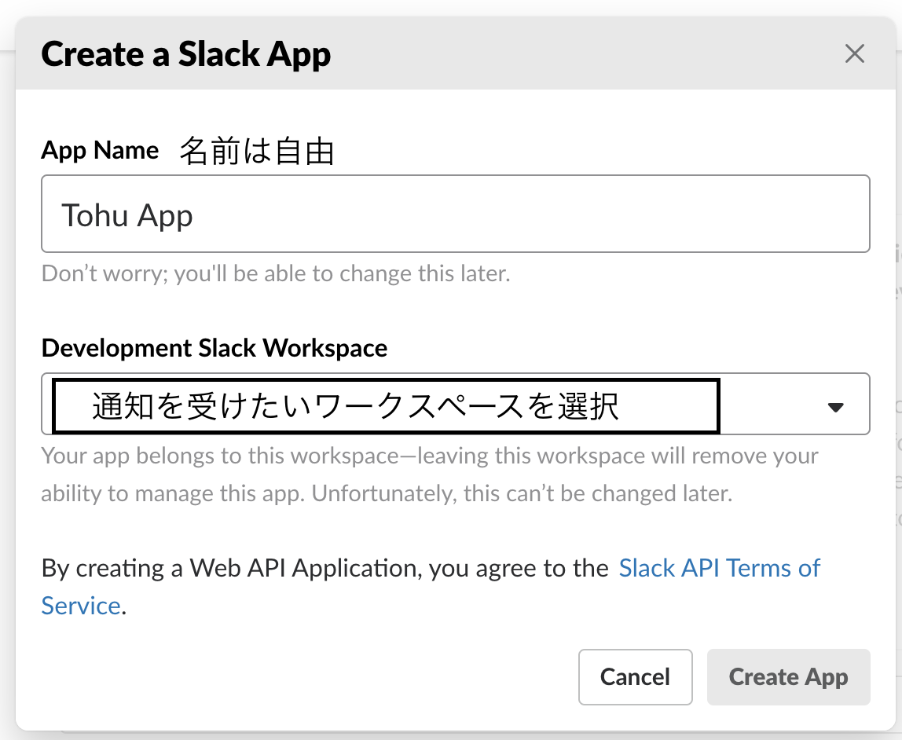902x740 pixels.
Task: Close the Create a Slack App dialog
Action: pyautogui.click(x=854, y=54)
